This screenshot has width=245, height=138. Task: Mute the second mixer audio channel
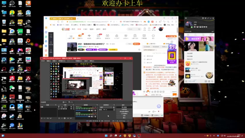[x=92, y=117]
